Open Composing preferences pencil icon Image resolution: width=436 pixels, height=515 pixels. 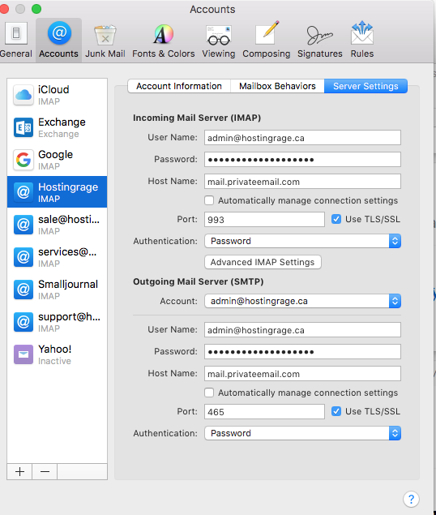coord(267,40)
